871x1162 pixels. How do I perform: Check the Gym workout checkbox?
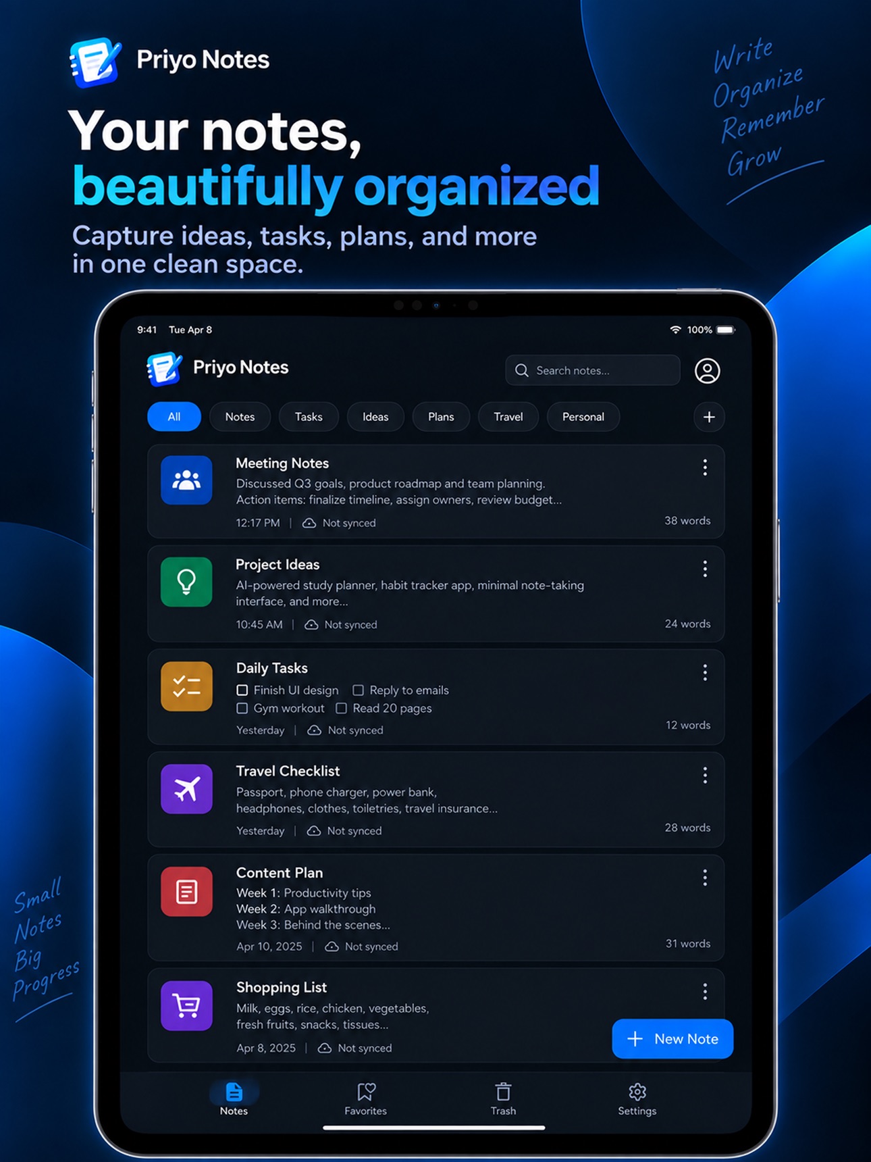point(242,708)
